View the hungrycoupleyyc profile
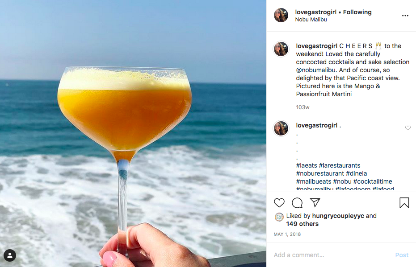The height and width of the screenshot is (267, 416). tap(338, 216)
